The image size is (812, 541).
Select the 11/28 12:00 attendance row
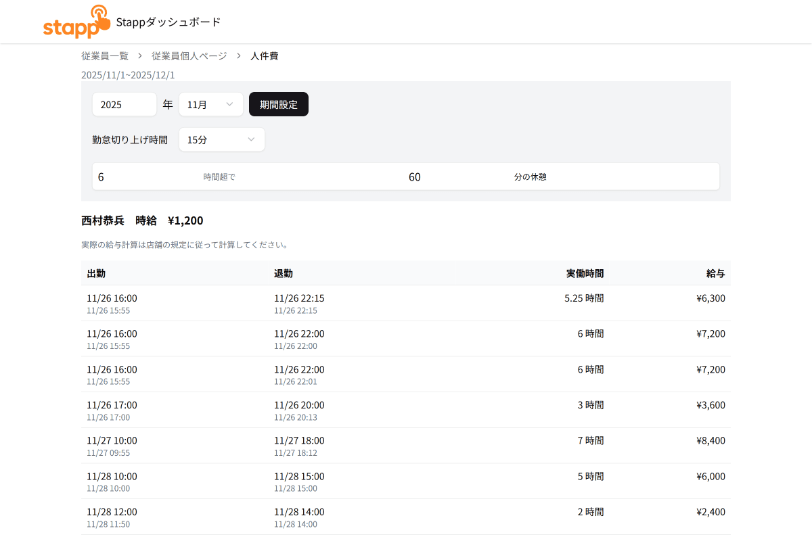tap(406, 517)
